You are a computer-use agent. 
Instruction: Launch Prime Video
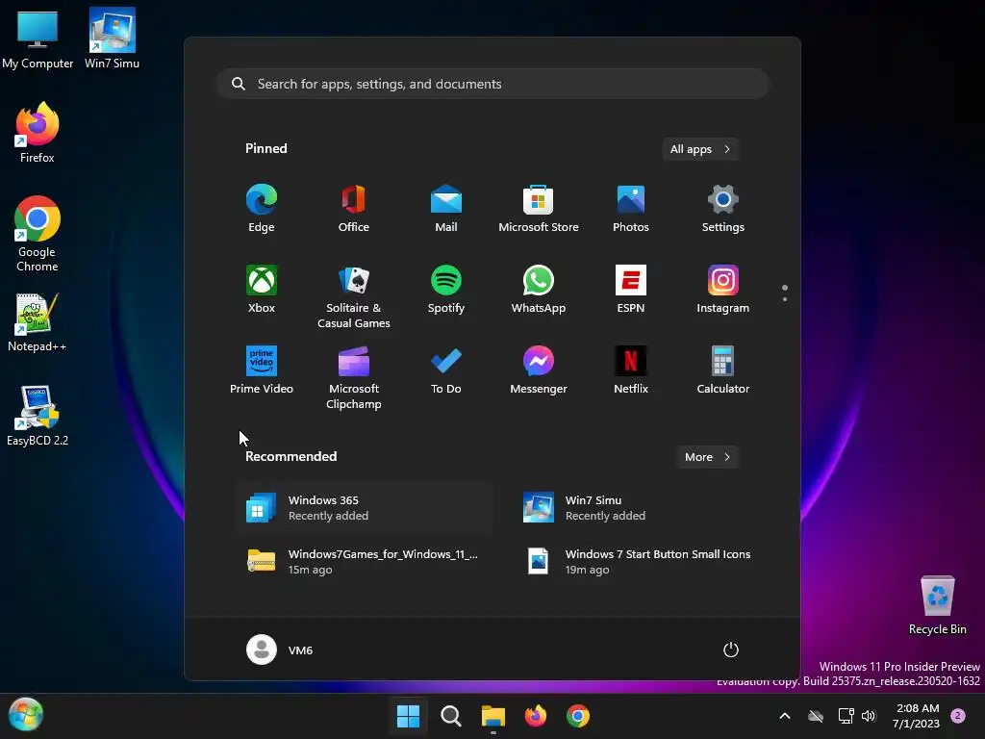point(262,370)
